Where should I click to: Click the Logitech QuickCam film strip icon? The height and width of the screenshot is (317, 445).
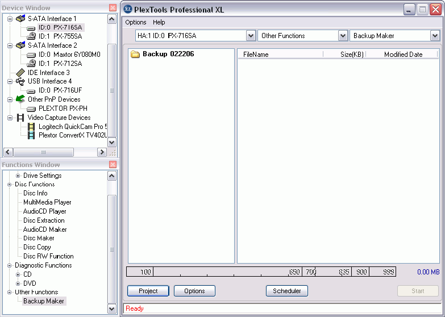tap(31, 127)
